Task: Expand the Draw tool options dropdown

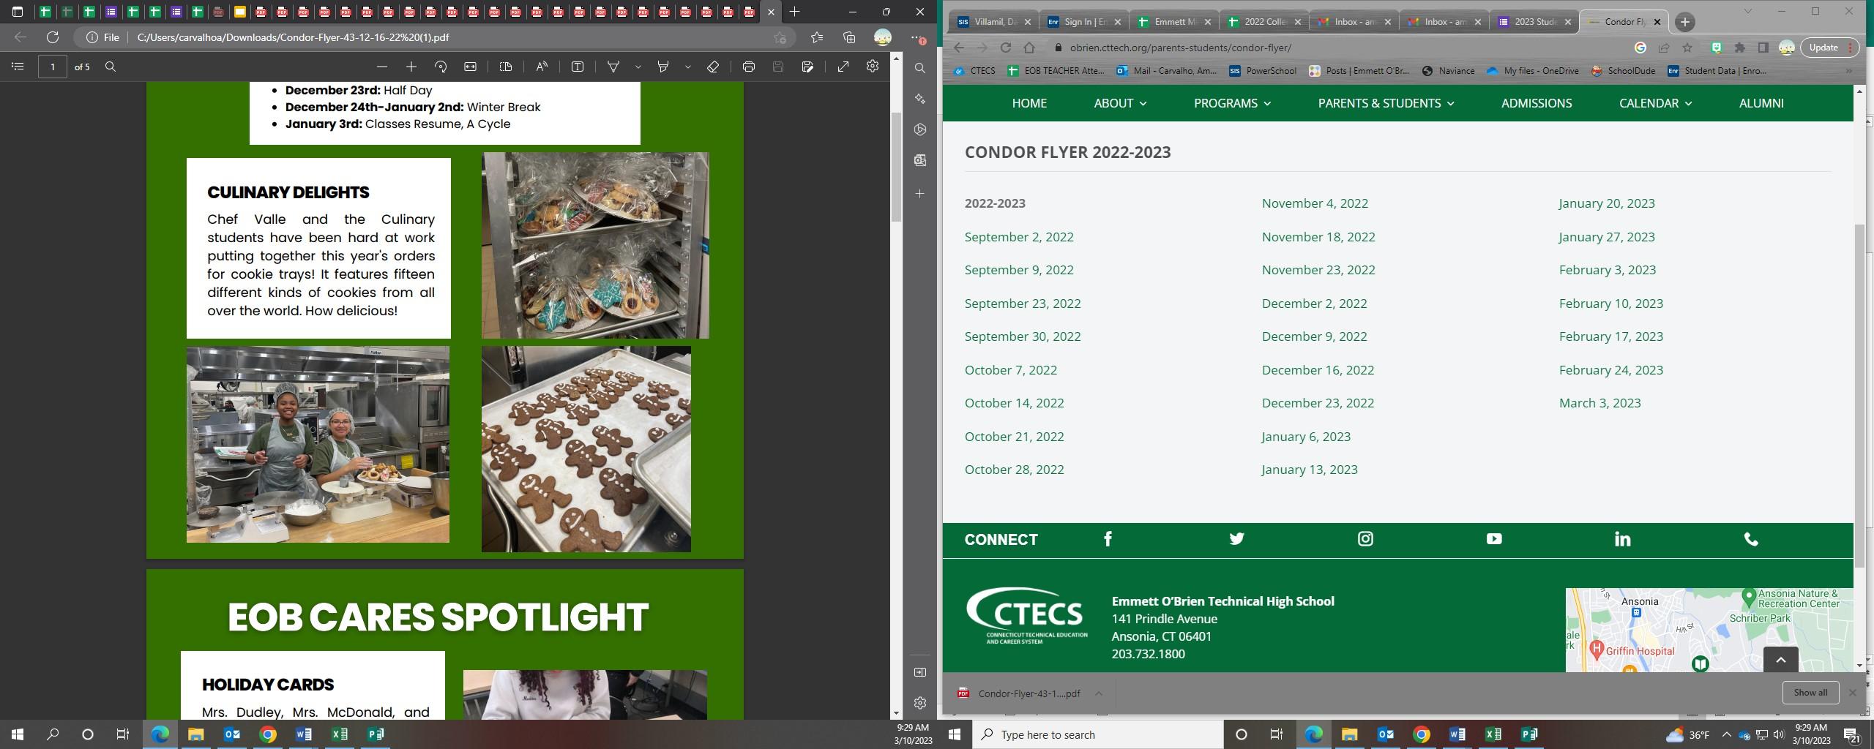Action: [x=638, y=67]
